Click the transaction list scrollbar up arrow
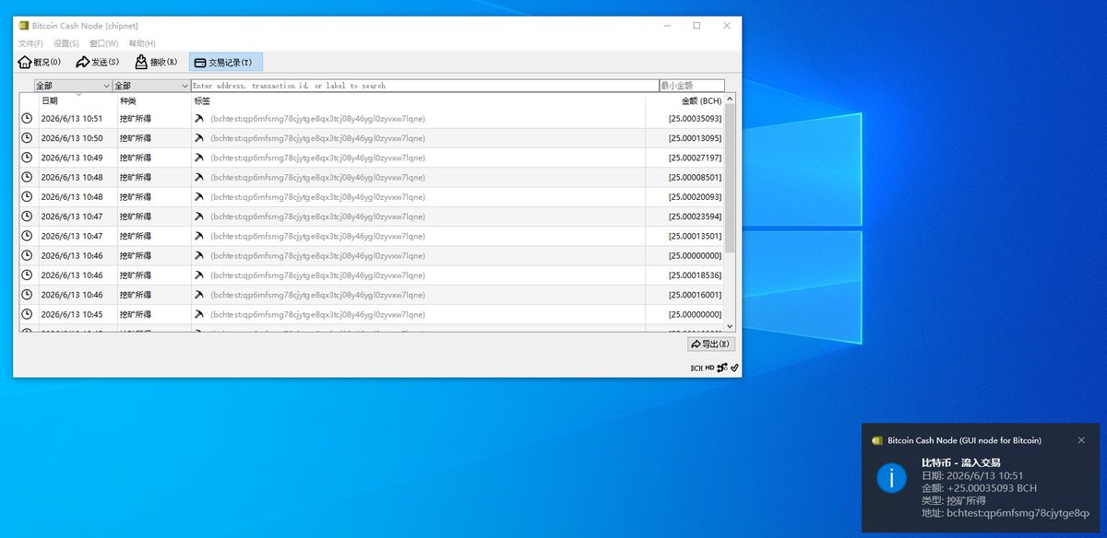This screenshot has width=1107, height=538. coord(731,99)
